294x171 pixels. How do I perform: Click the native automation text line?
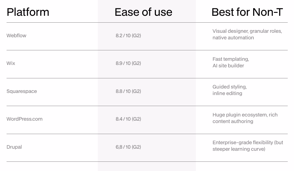point(233,38)
